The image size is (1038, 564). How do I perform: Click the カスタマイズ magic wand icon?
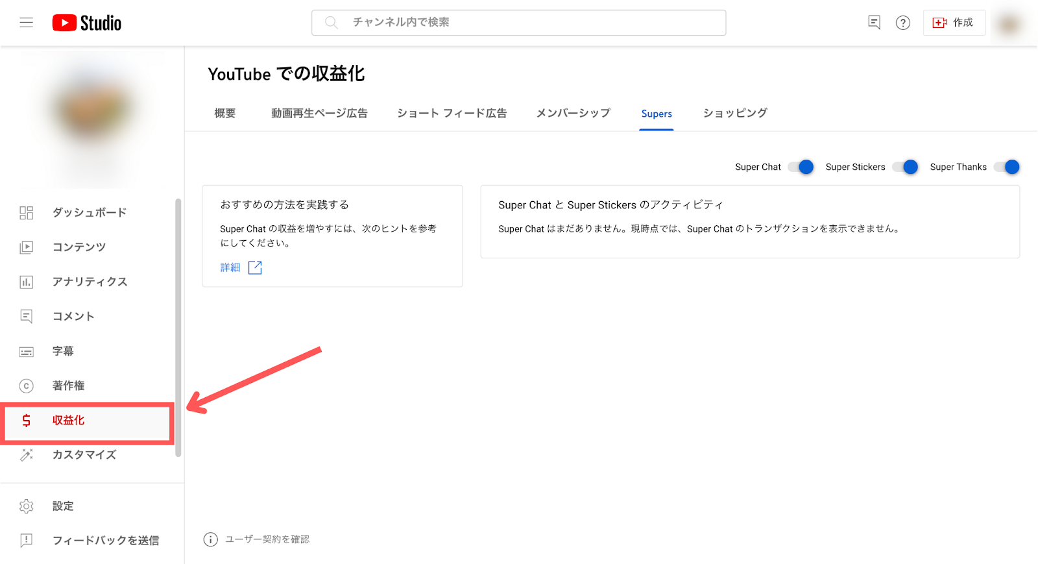(x=26, y=455)
